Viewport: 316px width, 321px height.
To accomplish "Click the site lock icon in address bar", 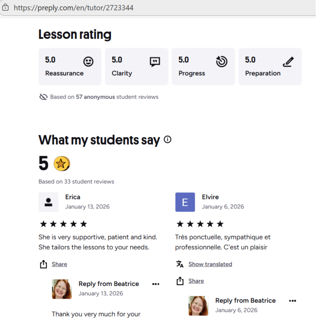I will coord(5,7).
